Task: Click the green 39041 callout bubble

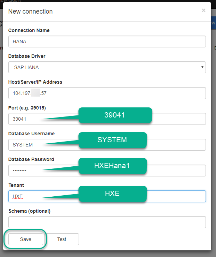Action: 115,115
